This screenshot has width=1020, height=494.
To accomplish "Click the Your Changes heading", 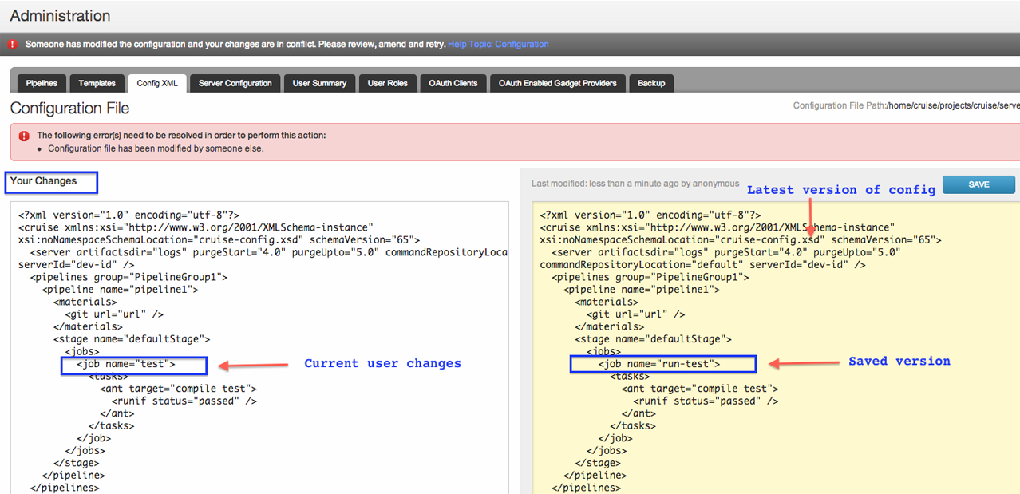I will (44, 181).
